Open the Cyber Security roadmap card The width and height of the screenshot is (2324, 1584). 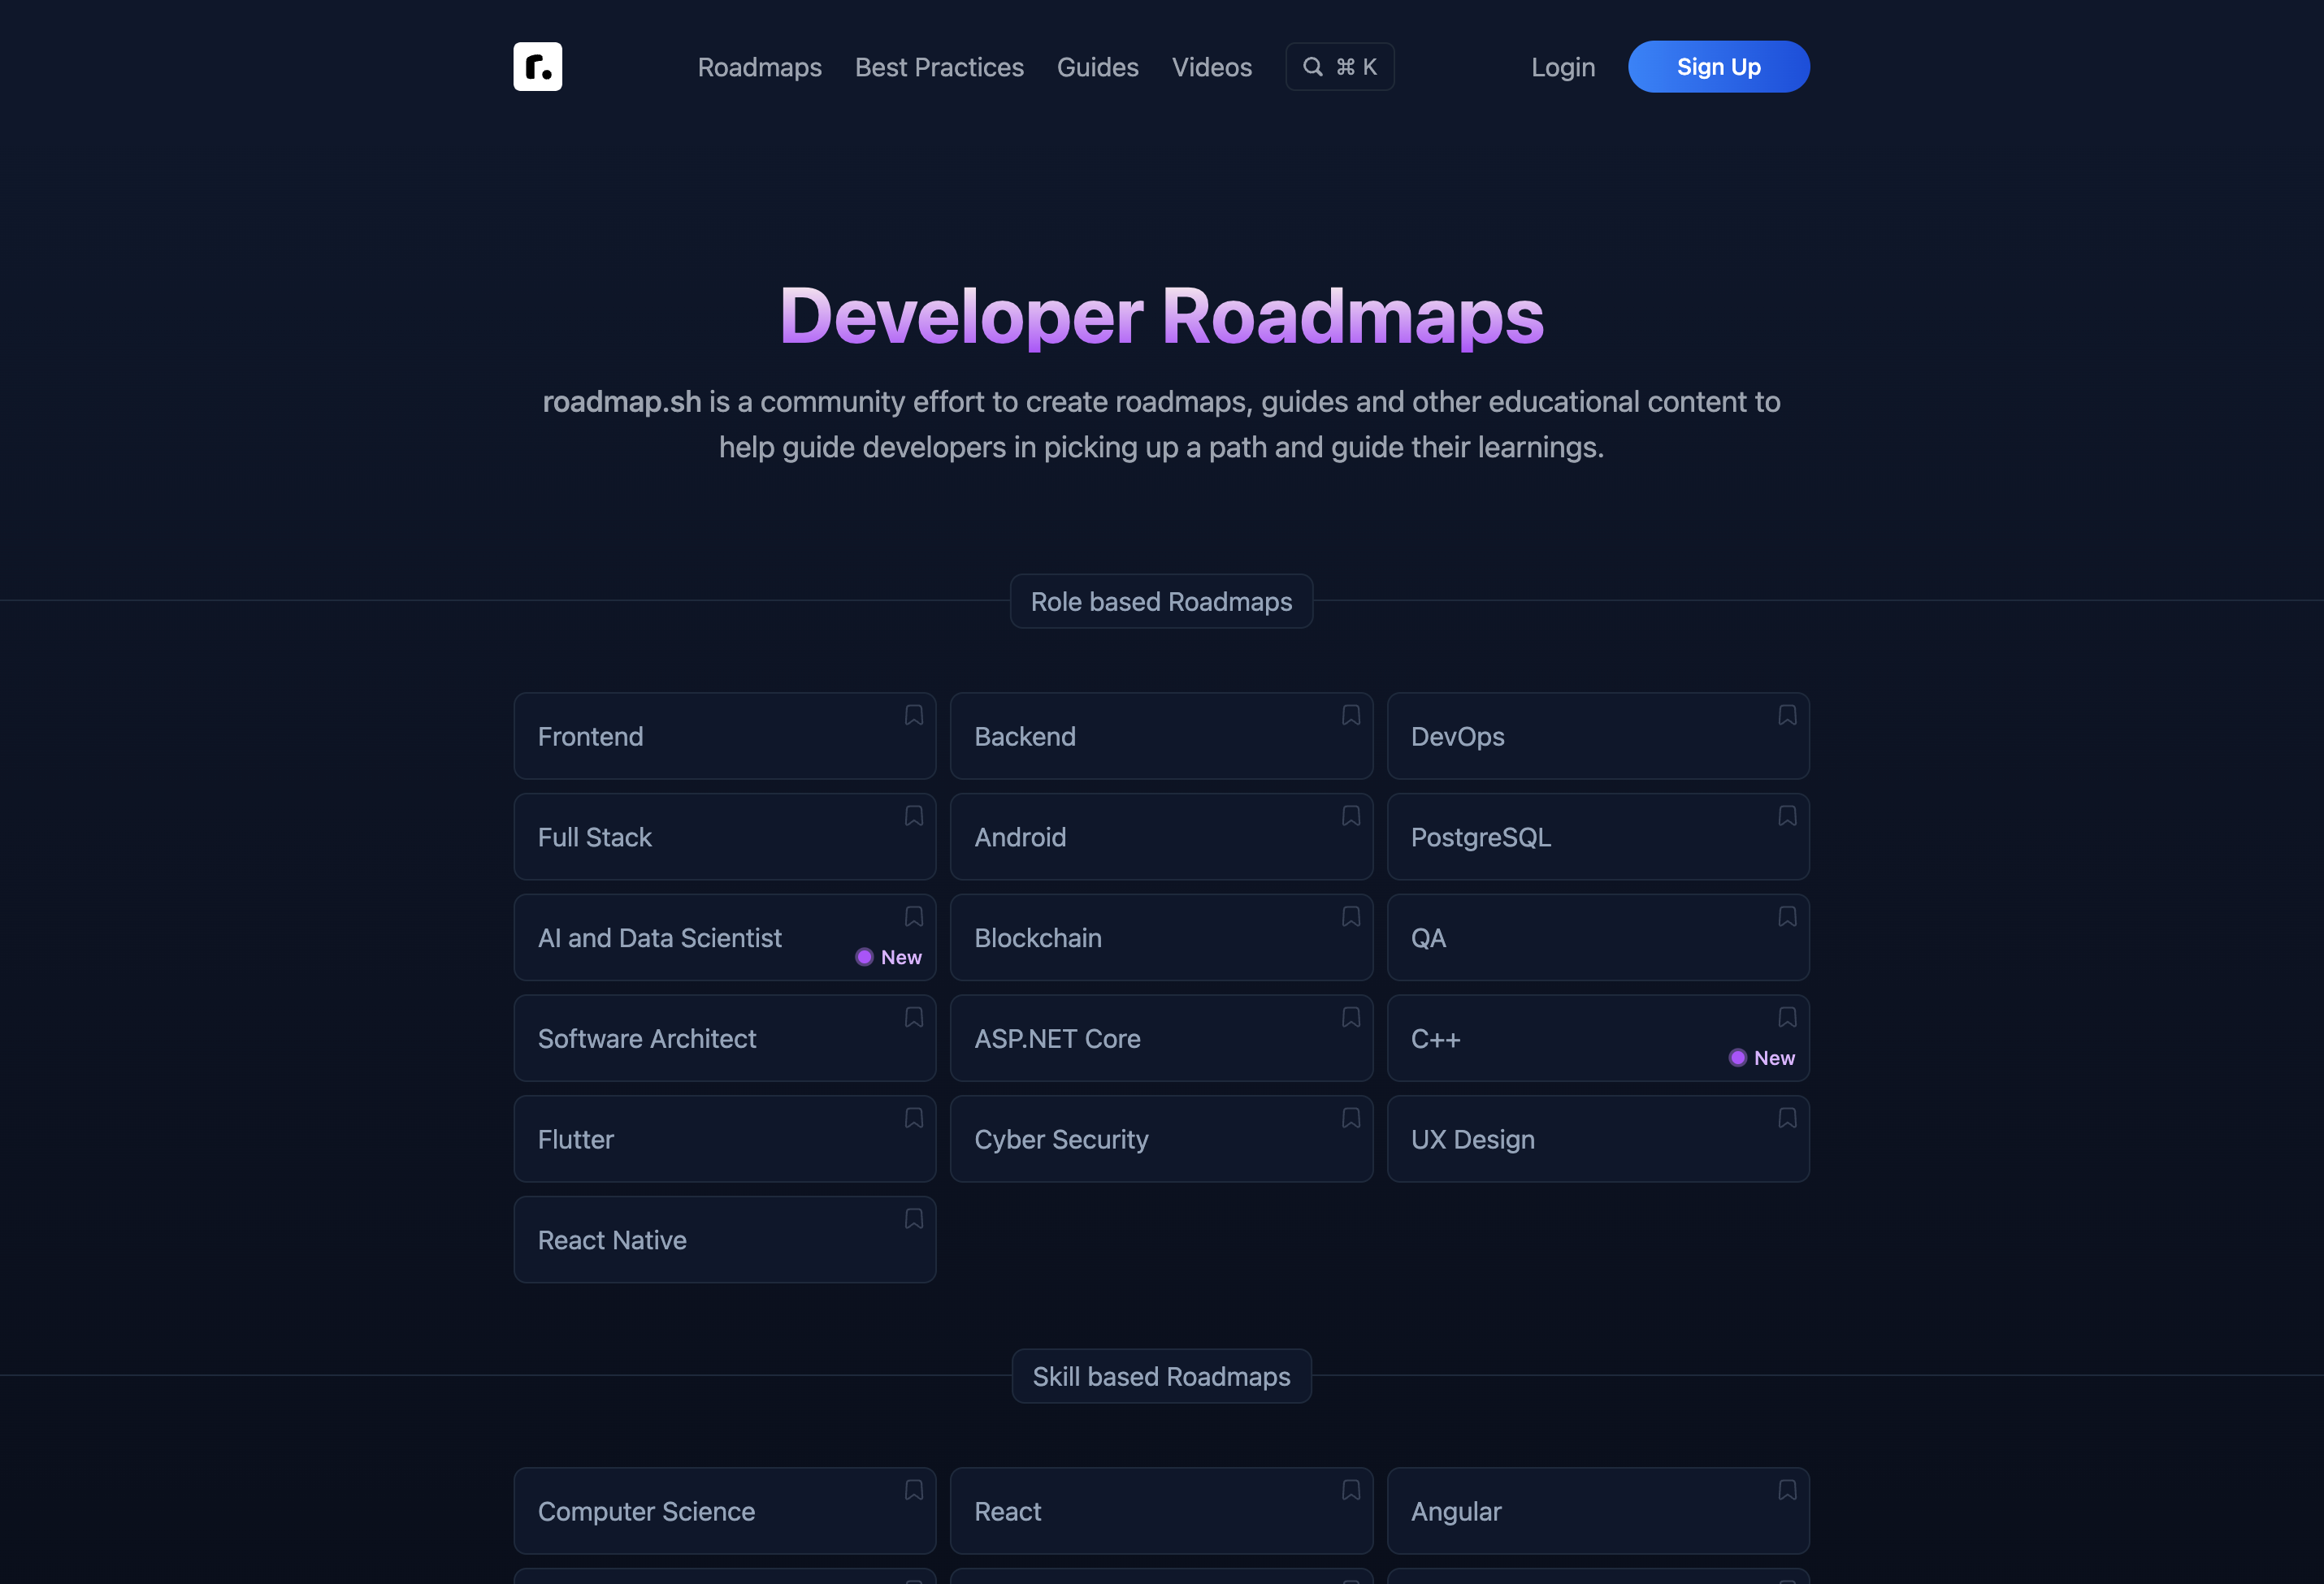click(x=1161, y=1140)
